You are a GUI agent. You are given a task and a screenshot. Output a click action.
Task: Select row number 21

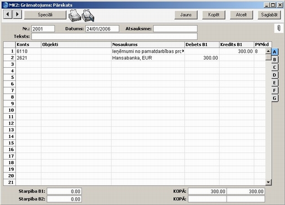[x=9, y=182]
